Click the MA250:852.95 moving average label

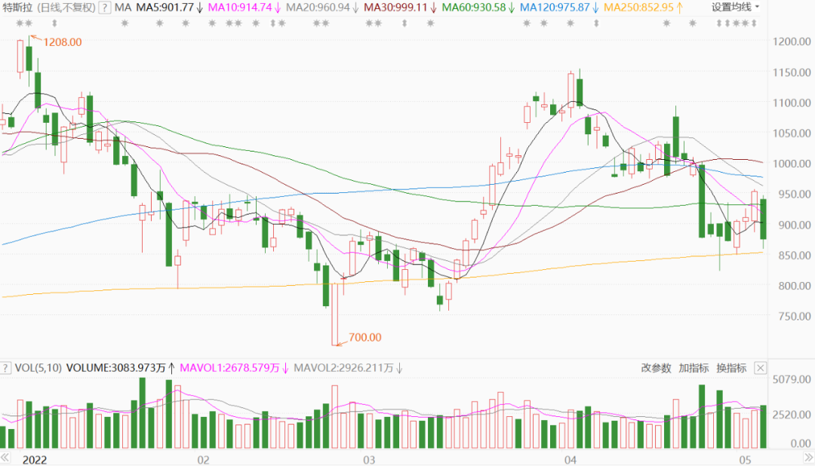coord(644,8)
